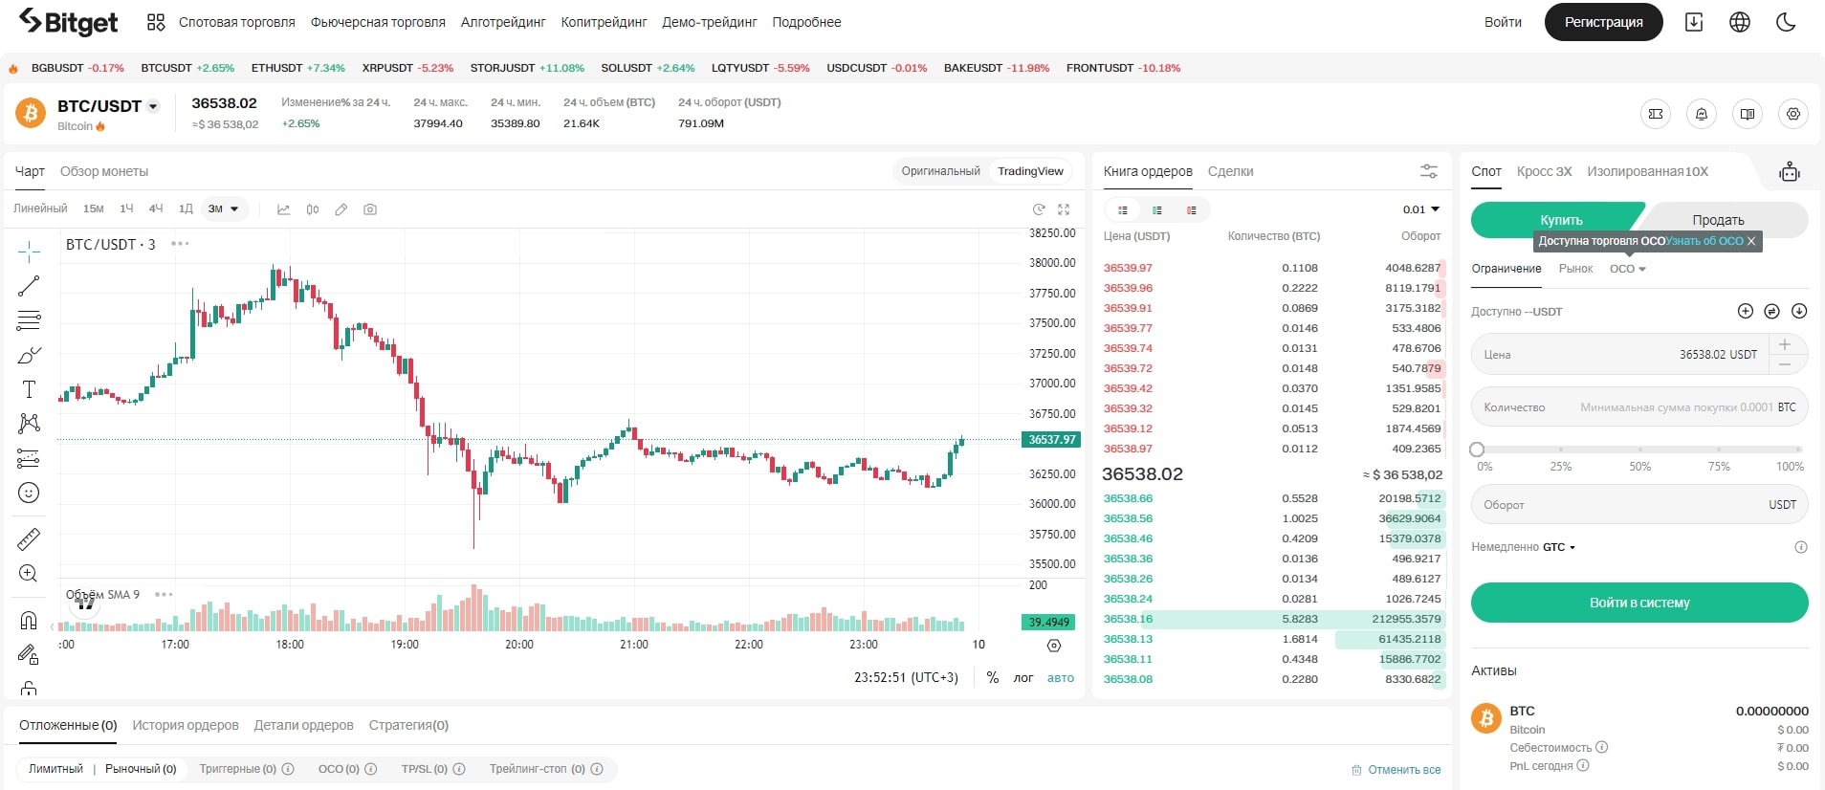
Task: Open История ордеров tab
Action: click(186, 725)
